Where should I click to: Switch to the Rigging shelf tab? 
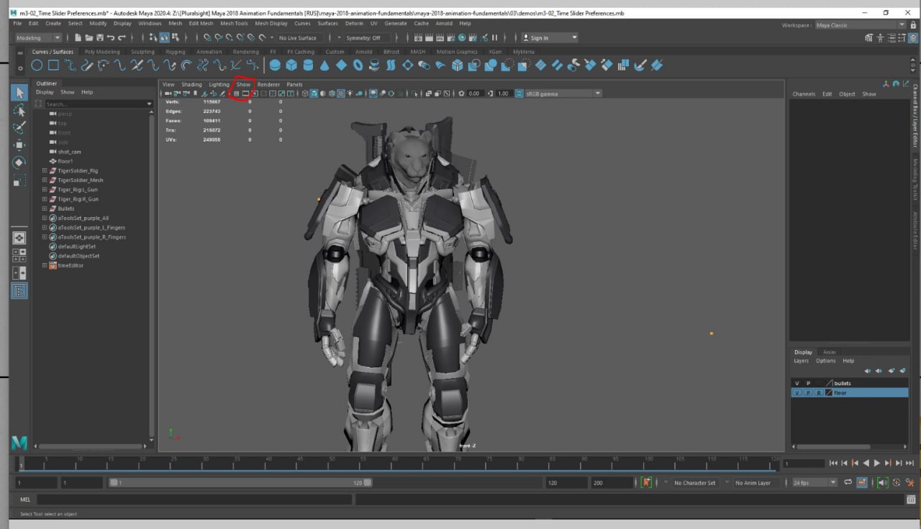176,52
